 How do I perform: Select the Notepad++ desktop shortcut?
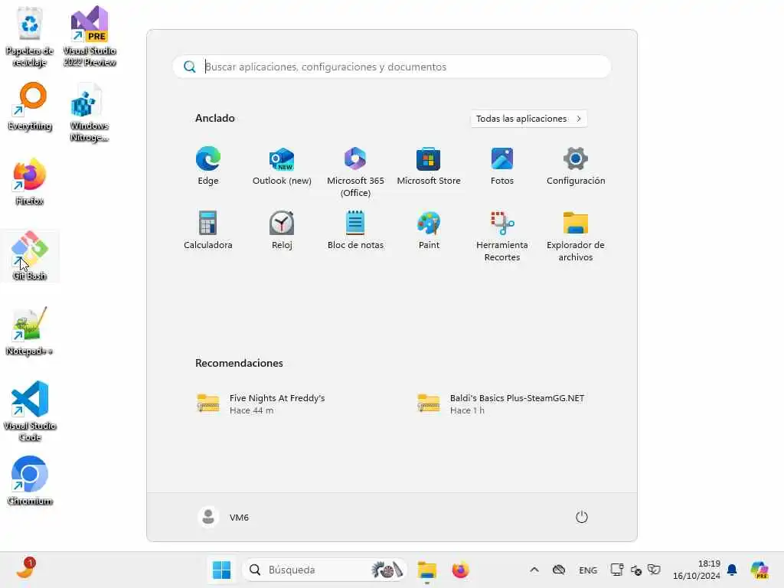[30, 331]
